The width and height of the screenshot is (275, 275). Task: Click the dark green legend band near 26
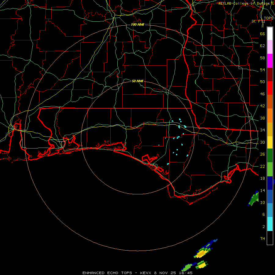point(270,156)
